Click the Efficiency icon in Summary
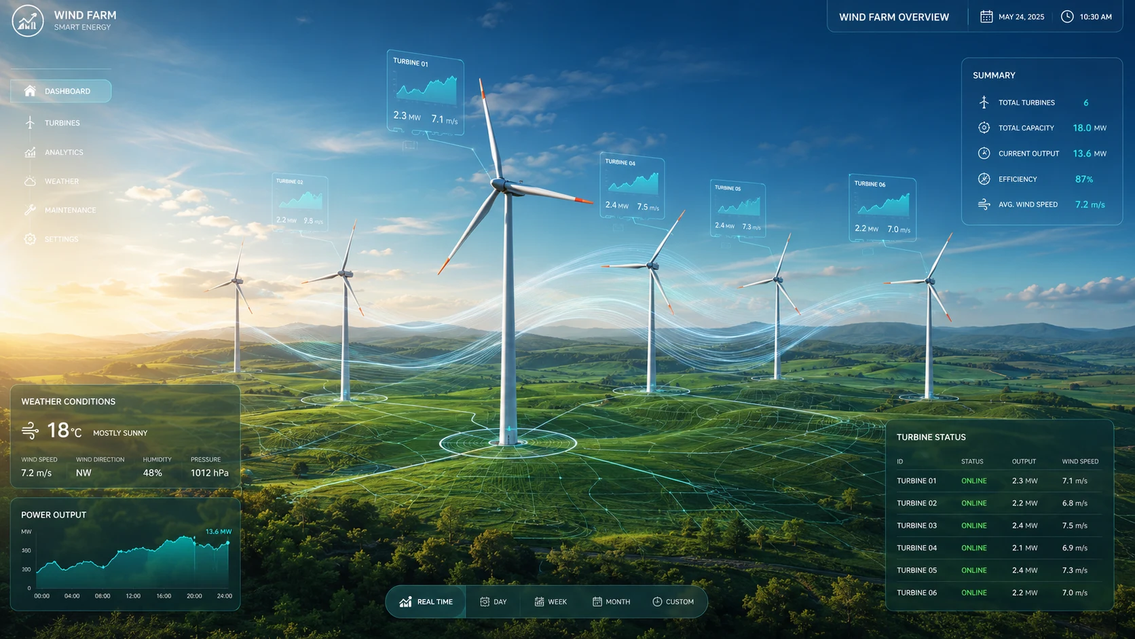 tap(984, 179)
